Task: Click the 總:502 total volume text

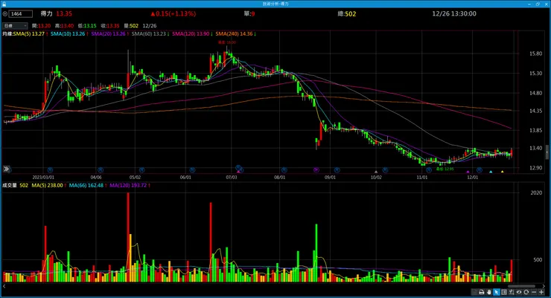Action: (x=347, y=13)
